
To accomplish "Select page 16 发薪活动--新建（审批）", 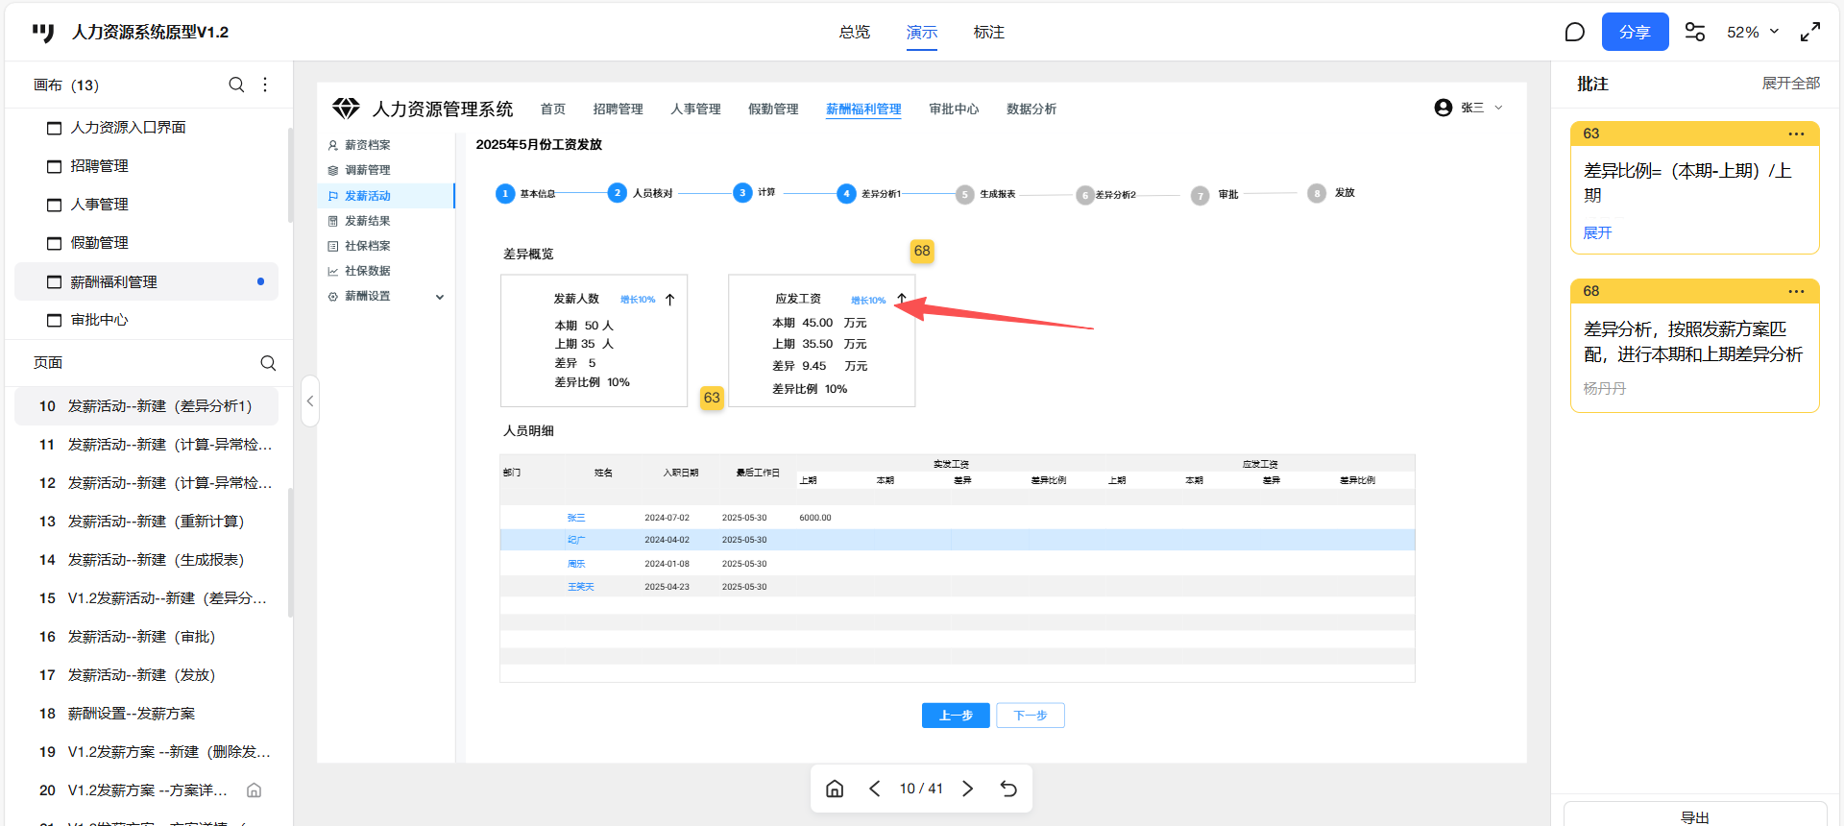I will coord(141,637).
